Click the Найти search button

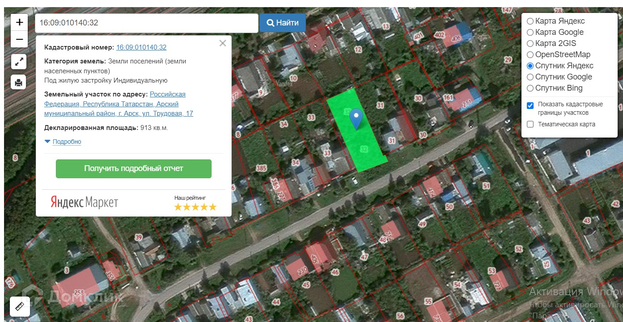pos(283,23)
